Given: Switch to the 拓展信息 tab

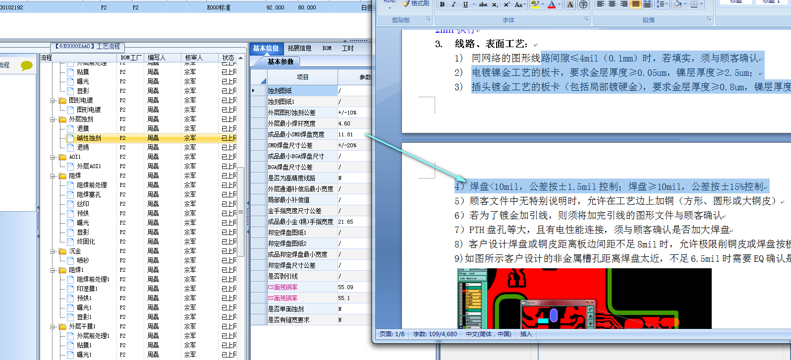Looking at the screenshot, I should click(x=299, y=48).
